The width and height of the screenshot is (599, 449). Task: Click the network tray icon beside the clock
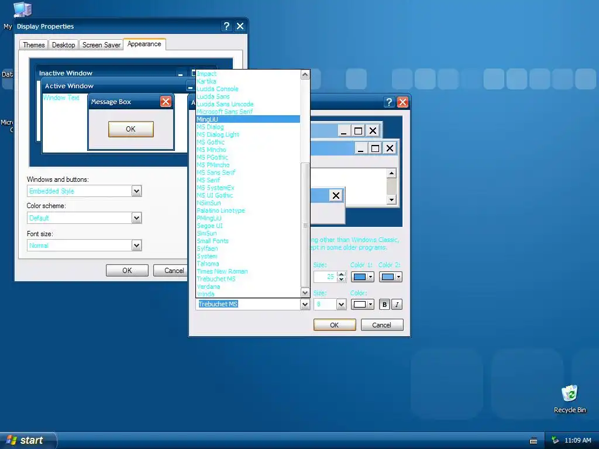(x=555, y=440)
